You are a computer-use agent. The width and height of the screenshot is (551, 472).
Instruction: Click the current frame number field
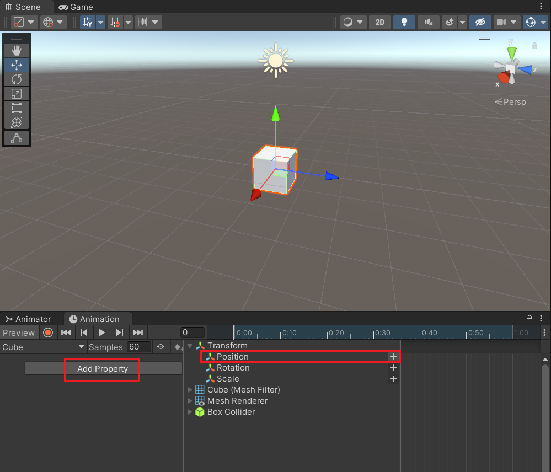tap(192, 332)
